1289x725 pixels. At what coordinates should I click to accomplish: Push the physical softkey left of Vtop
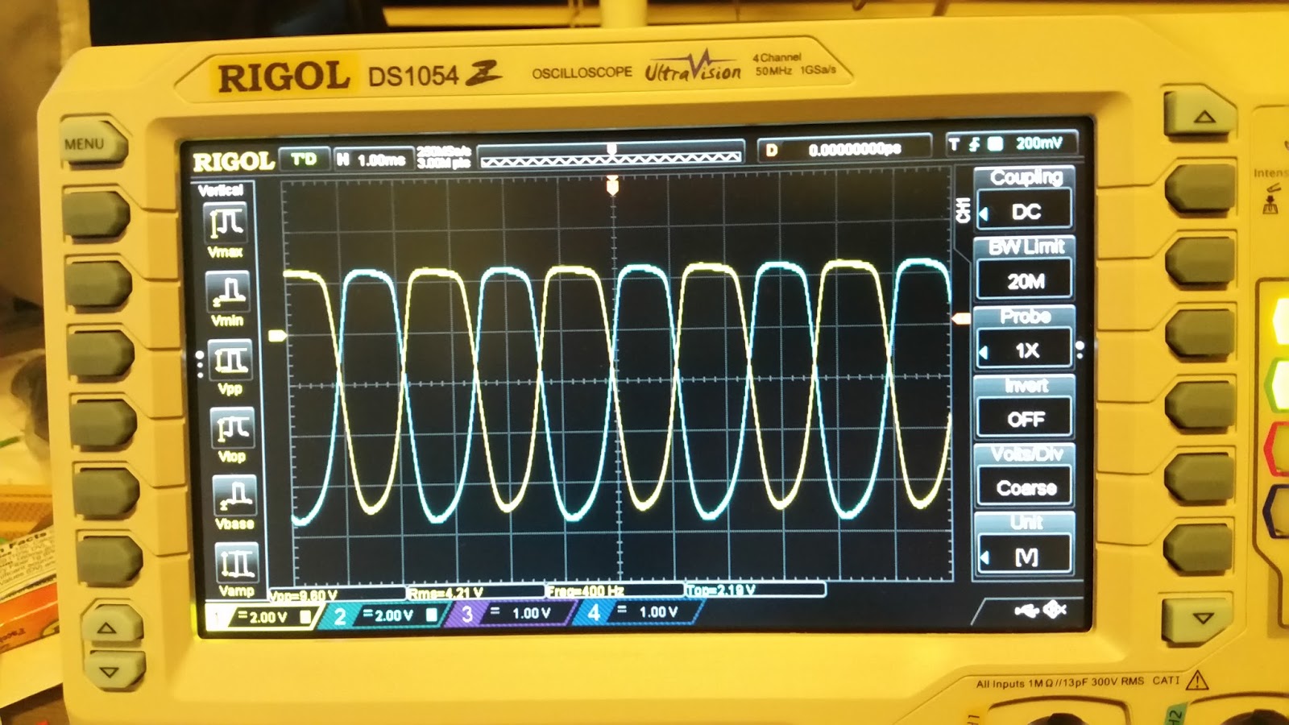[x=103, y=424]
